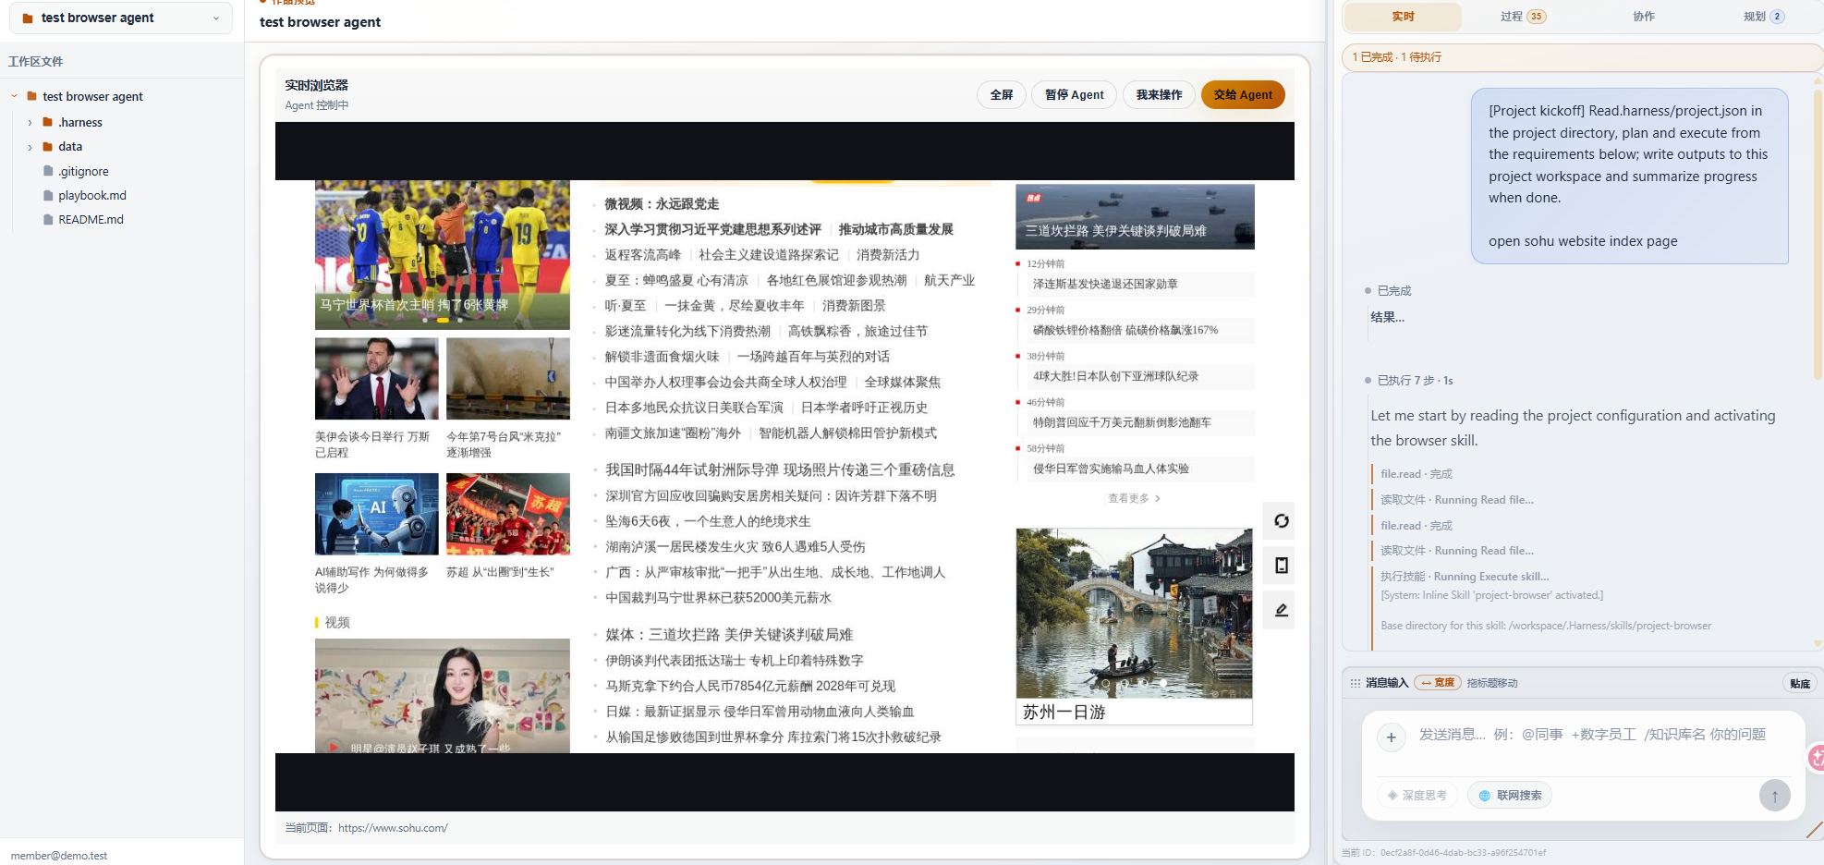Toggle 联网搜索 web search

[x=1510, y=795]
